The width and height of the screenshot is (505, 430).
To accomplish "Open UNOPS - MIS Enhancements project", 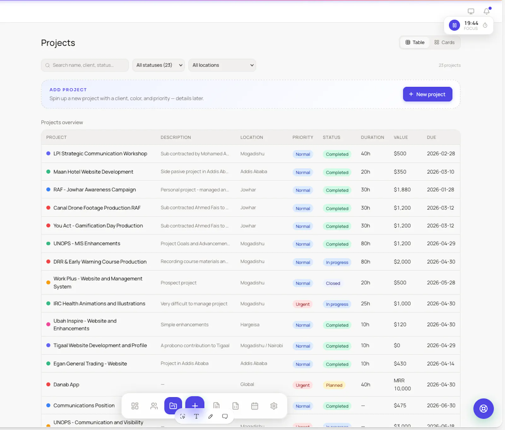I will (87, 243).
